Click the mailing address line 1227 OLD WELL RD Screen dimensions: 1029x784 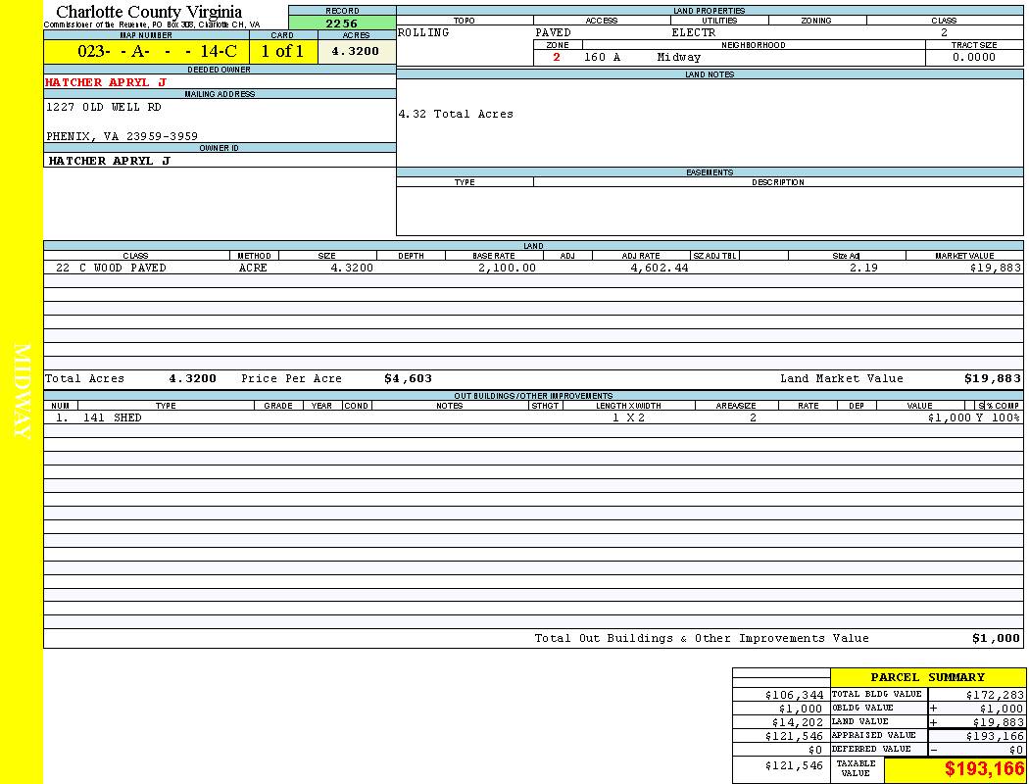point(104,107)
